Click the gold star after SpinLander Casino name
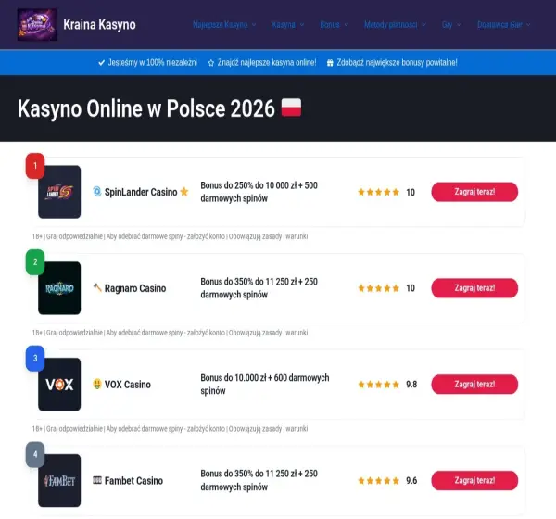 click(184, 192)
